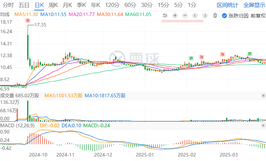Open the 前复权 adjustment dropdown
The width and height of the screenshot is (266, 161).
pyautogui.click(x=258, y=16)
